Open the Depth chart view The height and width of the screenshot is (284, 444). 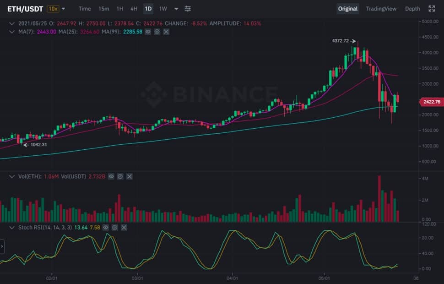click(x=412, y=9)
